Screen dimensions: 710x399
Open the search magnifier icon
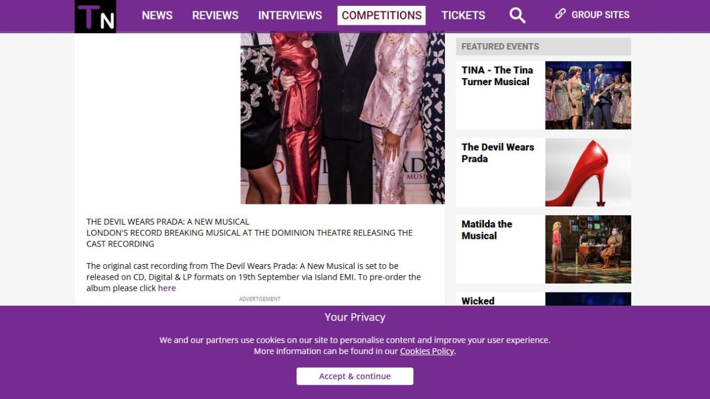tap(517, 15)
